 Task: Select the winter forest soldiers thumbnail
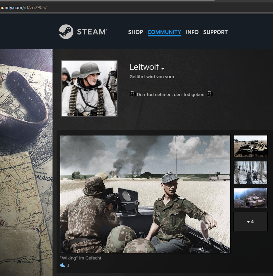coord(250,173)
